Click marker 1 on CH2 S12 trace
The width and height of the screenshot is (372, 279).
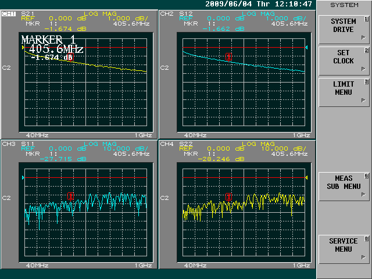click(x=228, y=57)
